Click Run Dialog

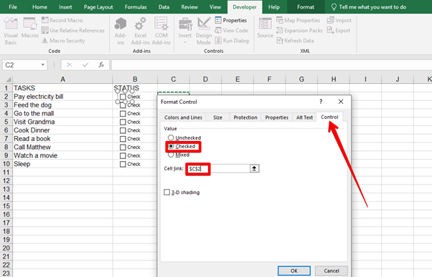232,40
